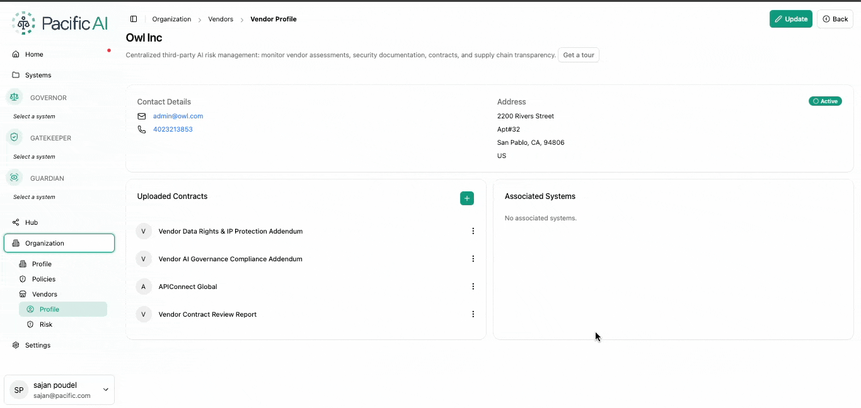861x408 pixels.
Task: Click the A avatar beside APIConnect Global
Action: tap(144, 286)
